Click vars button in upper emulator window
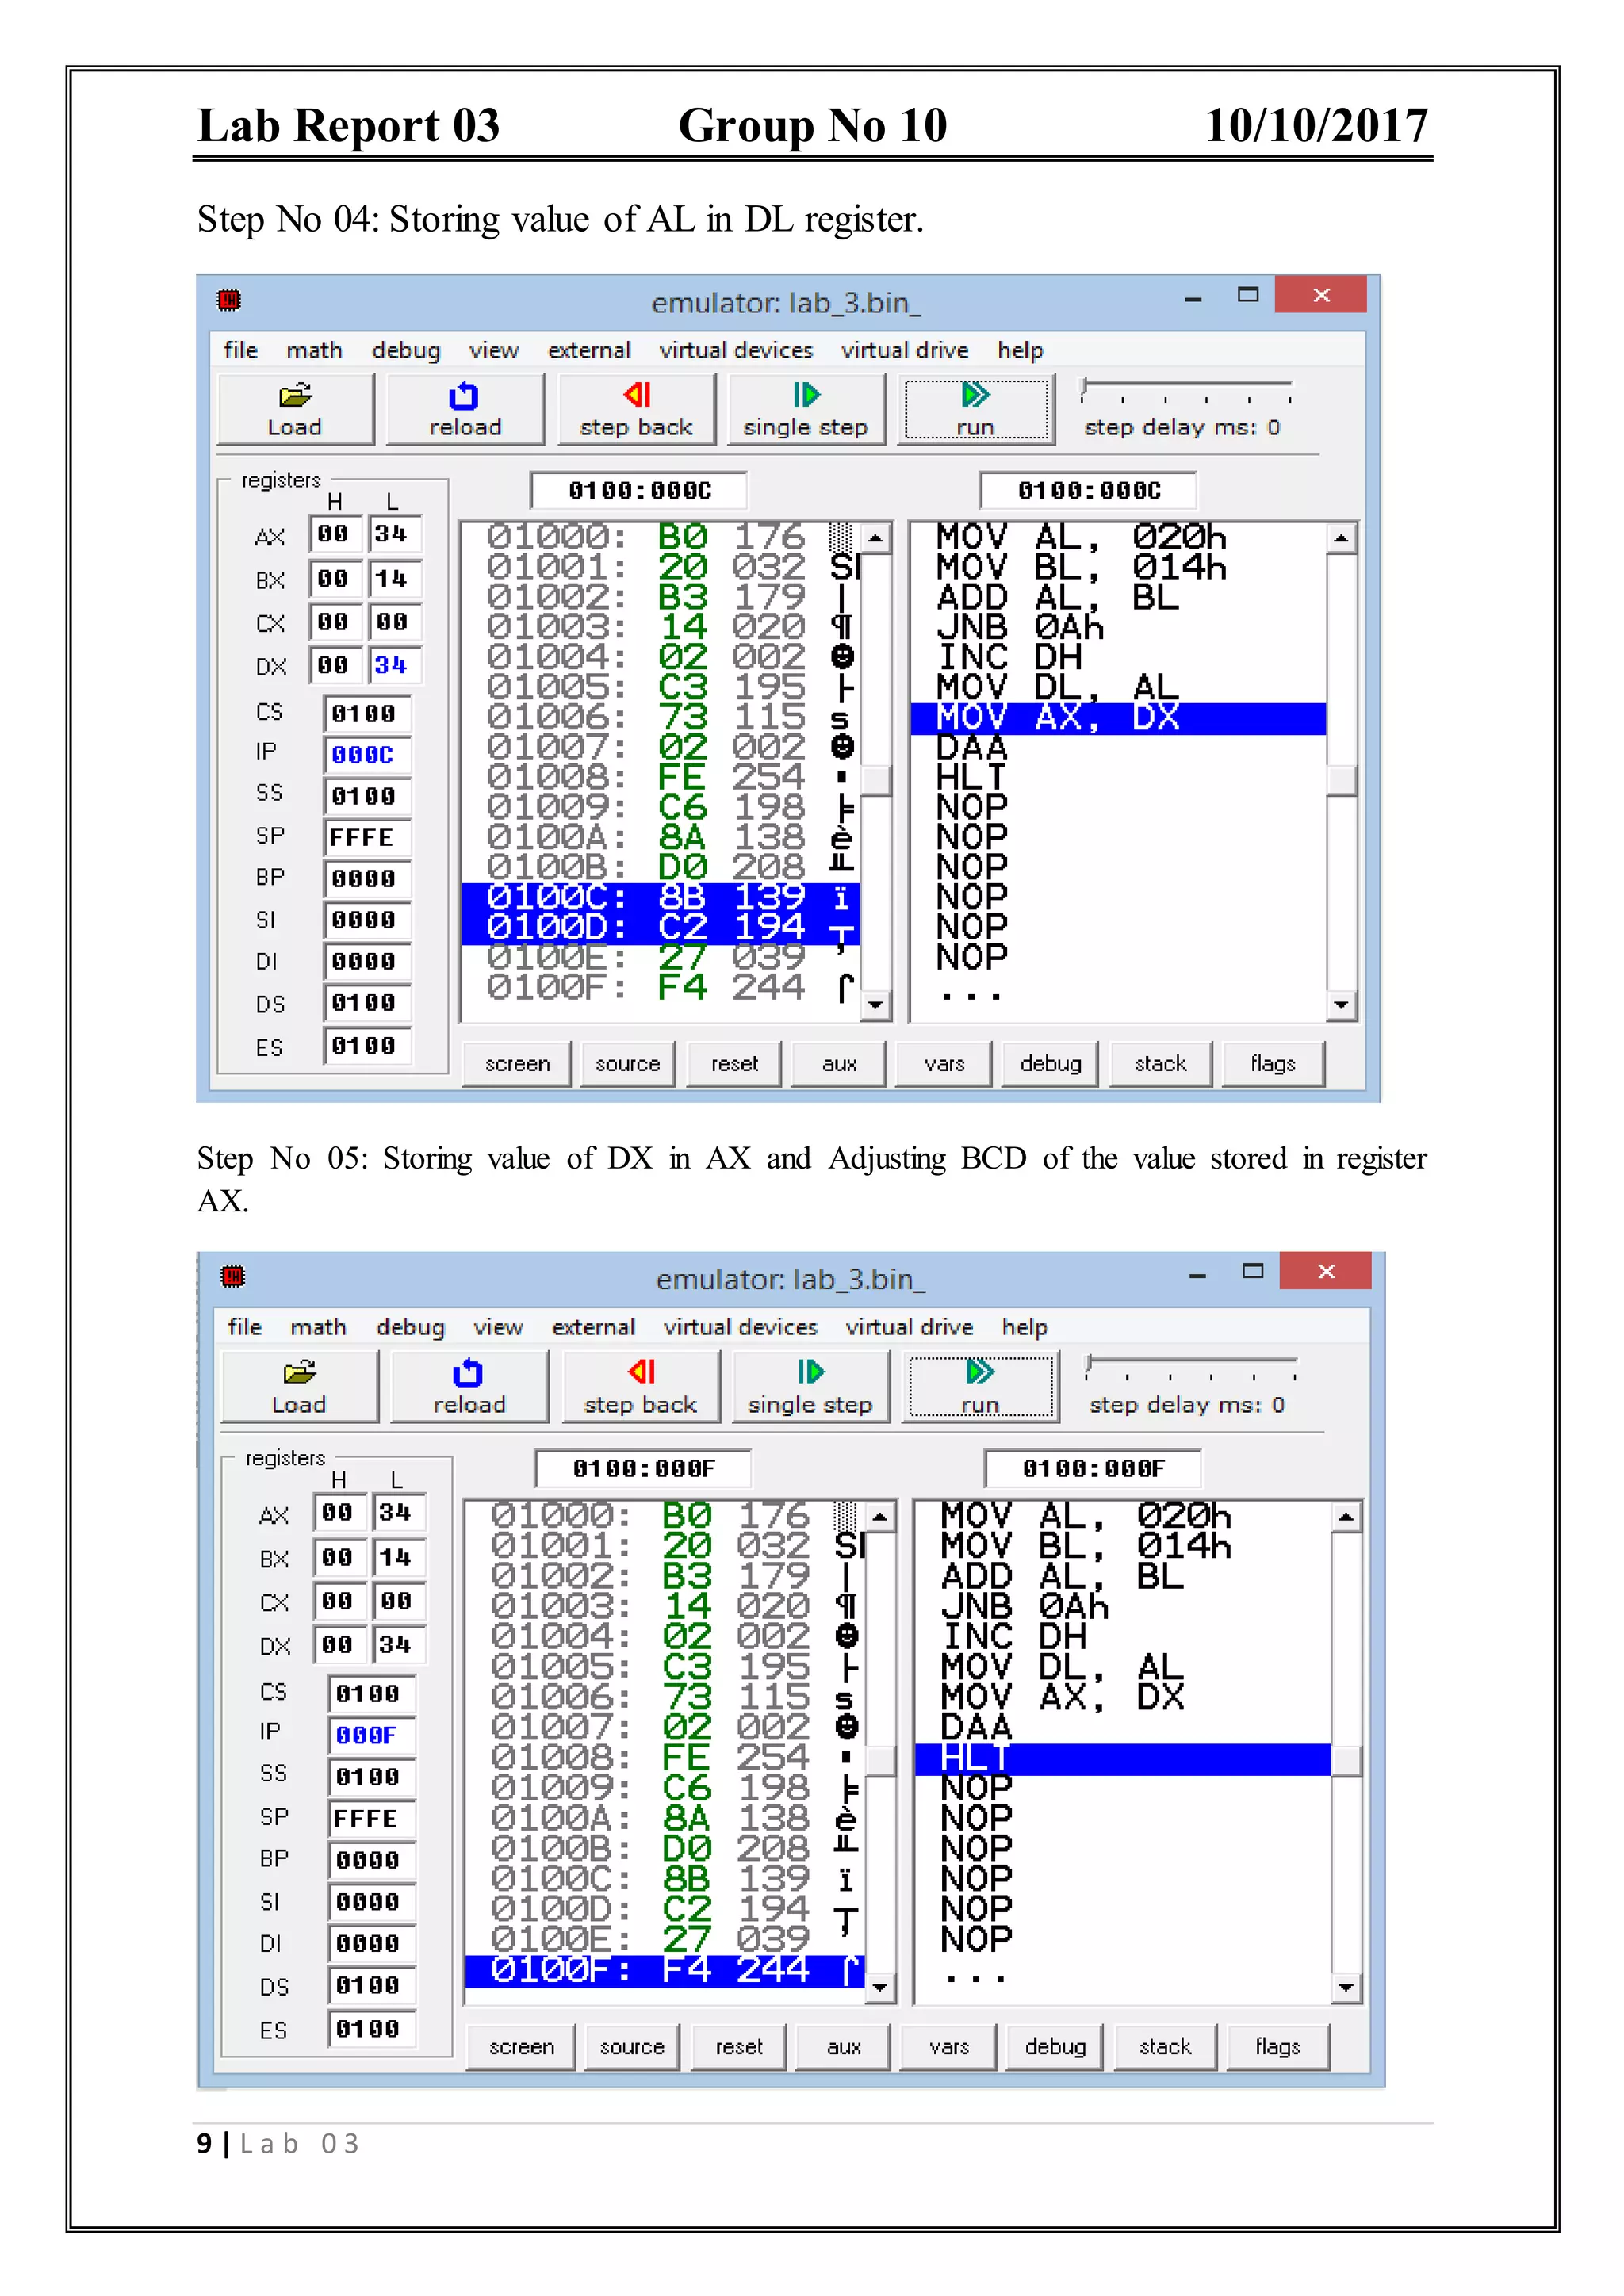This screenshot has width=1624, height=2296. click(944, 1064)
